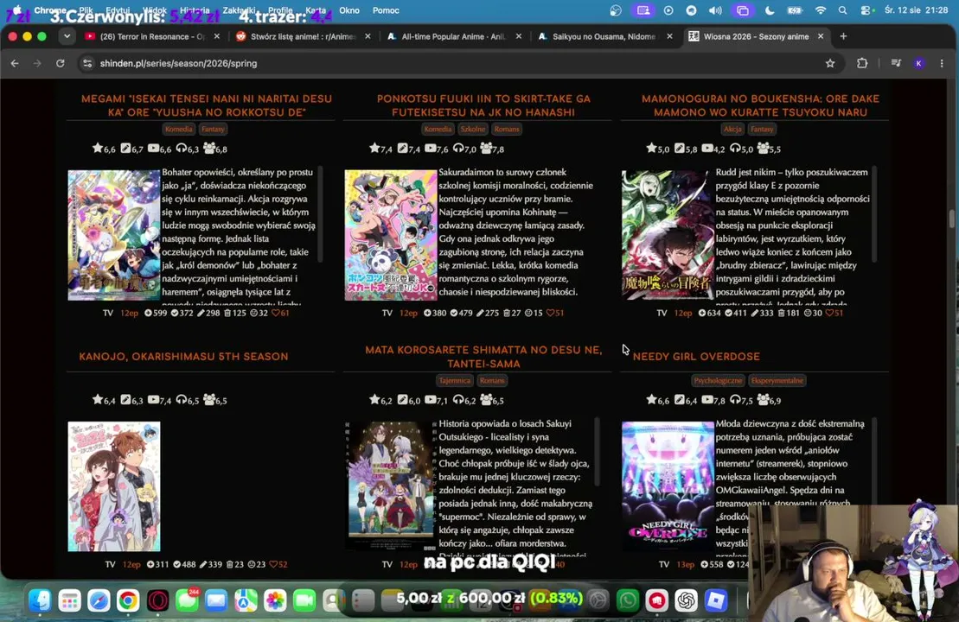Click the Eksperymentalne genre tag

[777, 381]
